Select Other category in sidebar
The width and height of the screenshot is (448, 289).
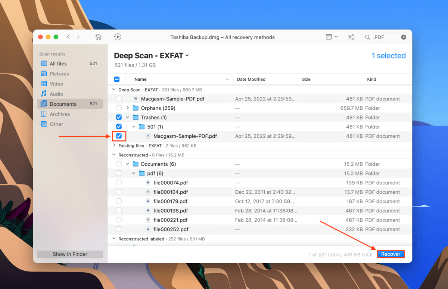[70, 124]
